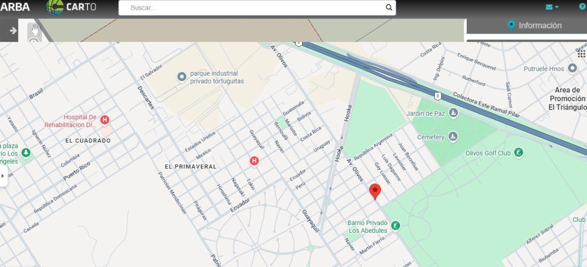Click the Cemetery marker icon

(453, 137)
